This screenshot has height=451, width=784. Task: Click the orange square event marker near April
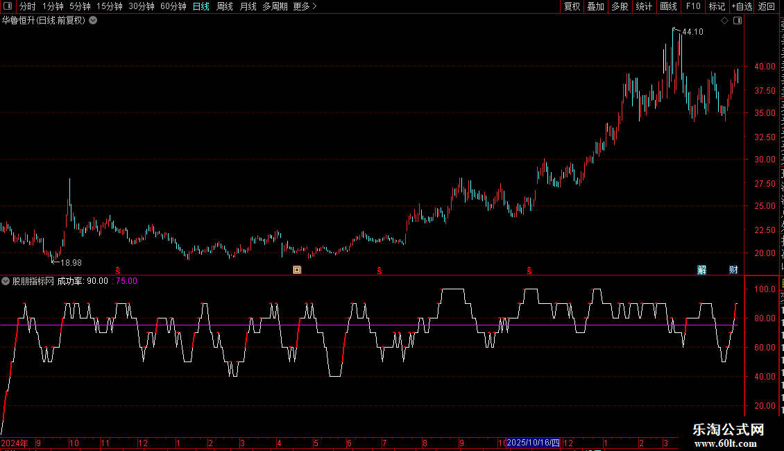[x=297, y=270]
